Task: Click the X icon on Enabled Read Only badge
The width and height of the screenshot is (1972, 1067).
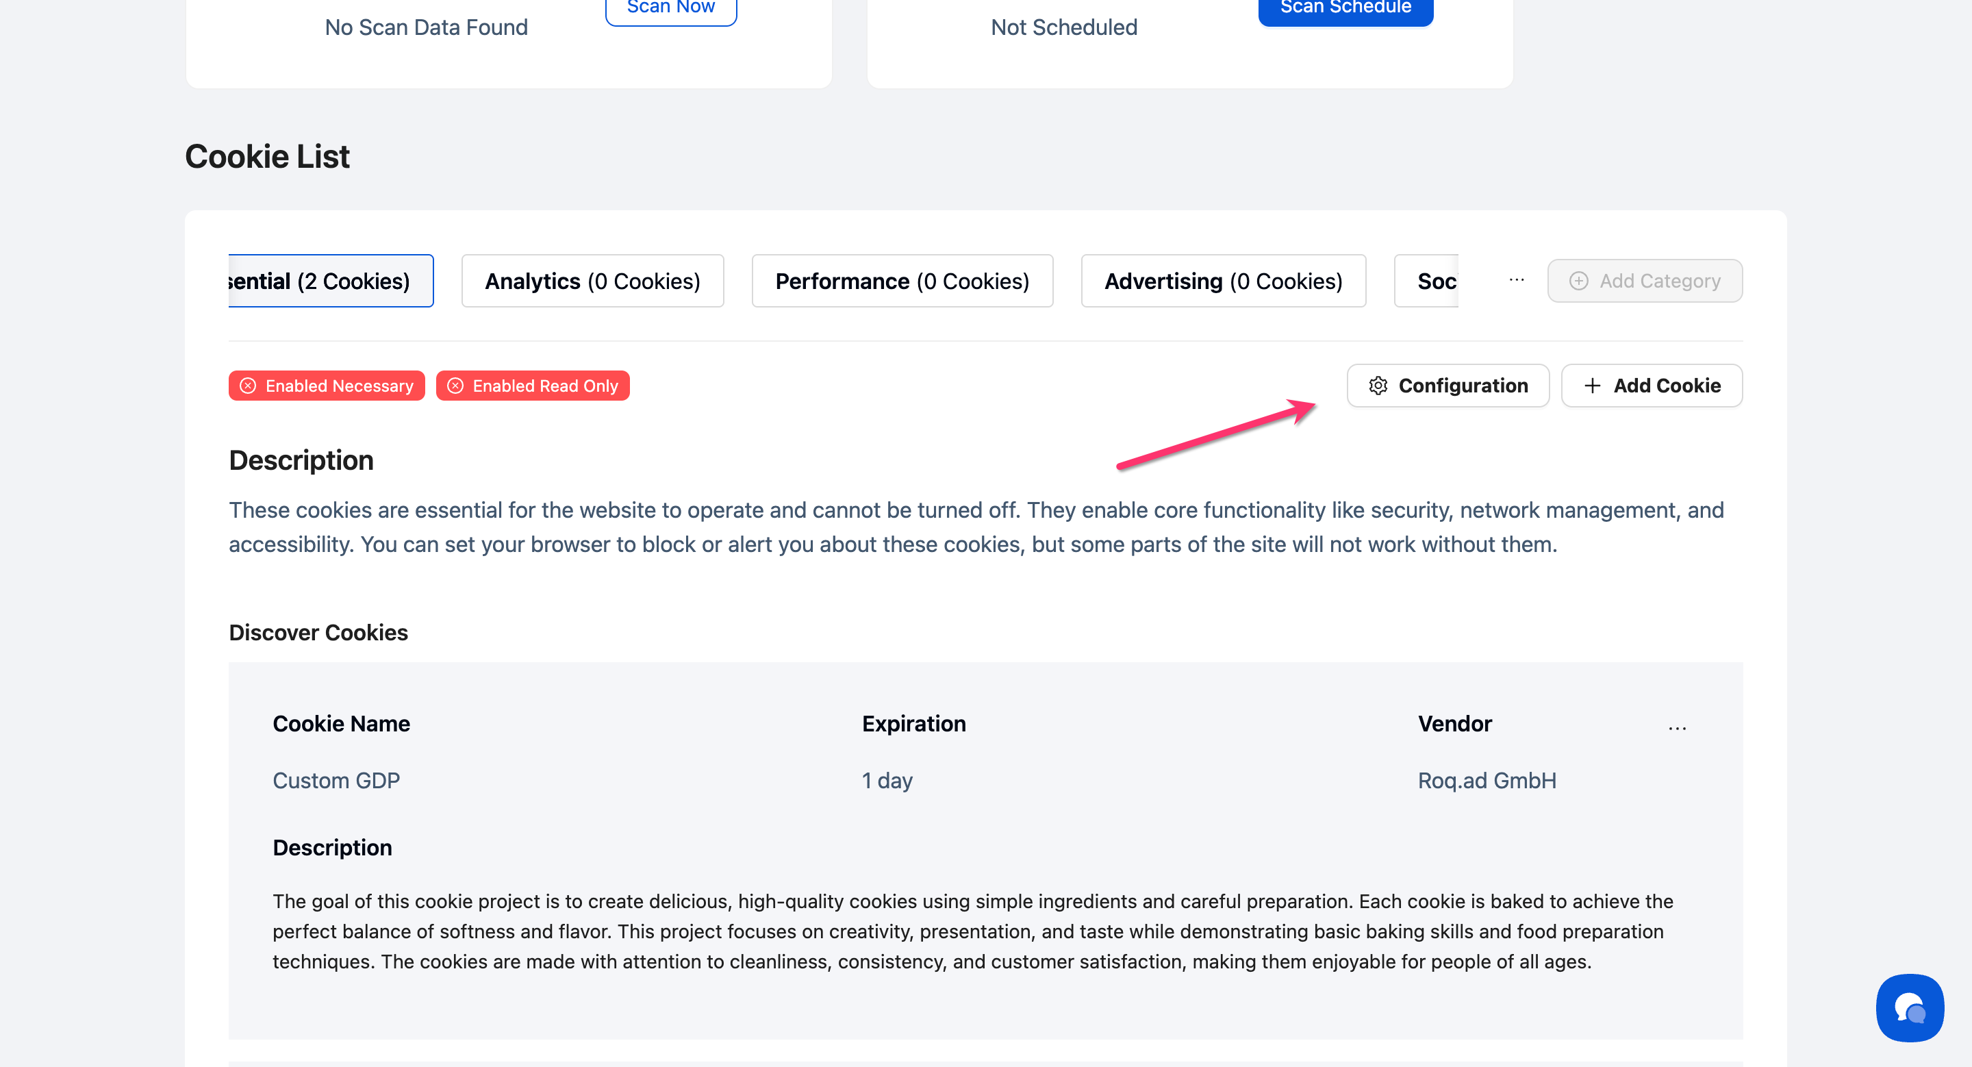Action: 455,386
